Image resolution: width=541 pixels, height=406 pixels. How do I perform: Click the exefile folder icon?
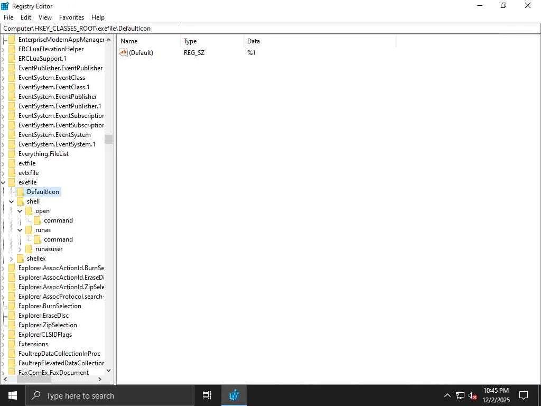pos(12,182)
